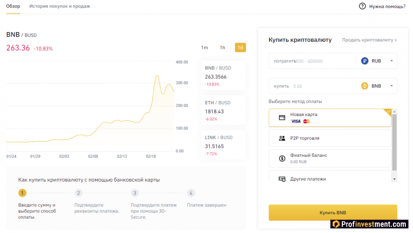
Task: Click the help question mark icon
Action: tap(363, 6)
